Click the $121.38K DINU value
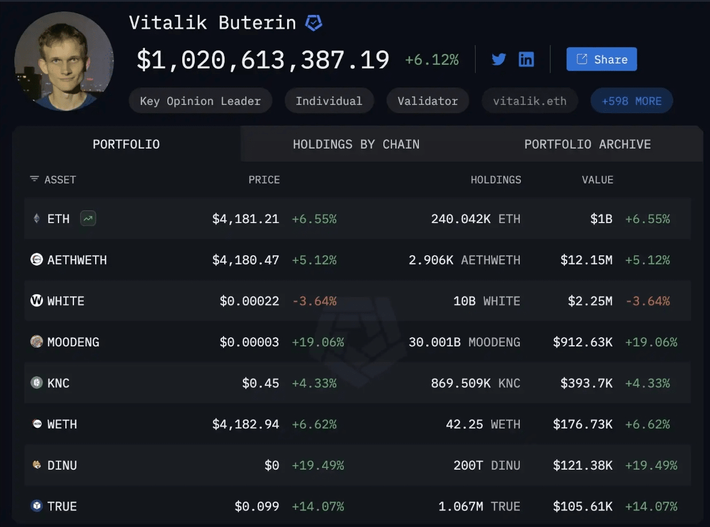 coord(583,465)
